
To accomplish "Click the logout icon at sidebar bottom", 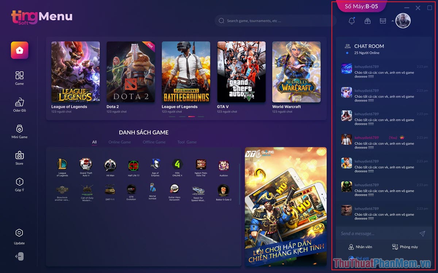I will coord(19,257).
